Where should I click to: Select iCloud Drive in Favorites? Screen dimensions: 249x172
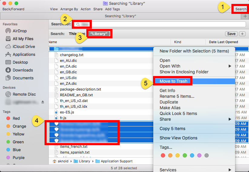(x=24, y=46)
